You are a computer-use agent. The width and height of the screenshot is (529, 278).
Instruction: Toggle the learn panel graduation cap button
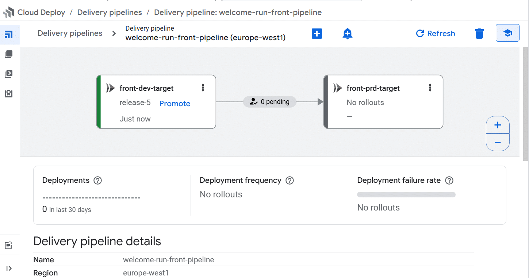(507, 33)
